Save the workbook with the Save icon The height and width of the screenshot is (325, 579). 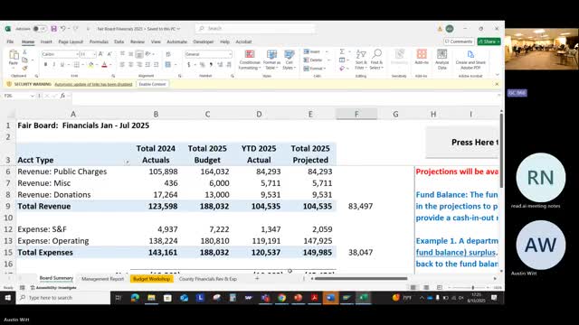(x=54, y=28)
